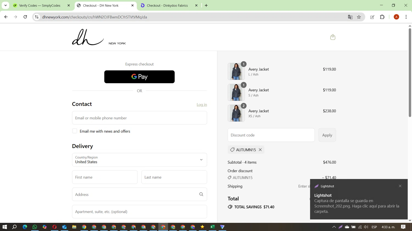Click the Lightshot feather tray icon
412x231 pixels.
coord(341,227)
